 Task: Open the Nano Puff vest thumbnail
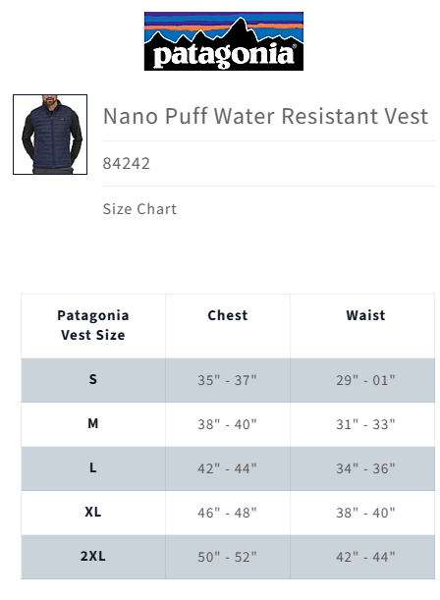(50, 135)
